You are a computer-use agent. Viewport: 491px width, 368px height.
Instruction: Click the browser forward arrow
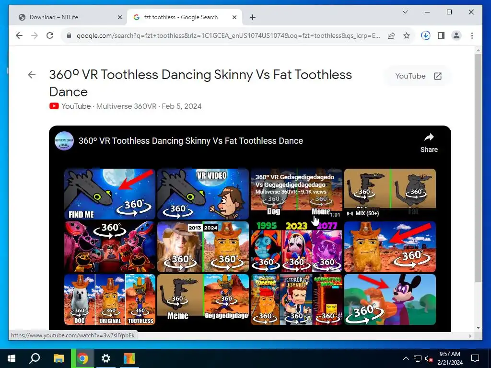pyautogui.click(x=35, y=35)
